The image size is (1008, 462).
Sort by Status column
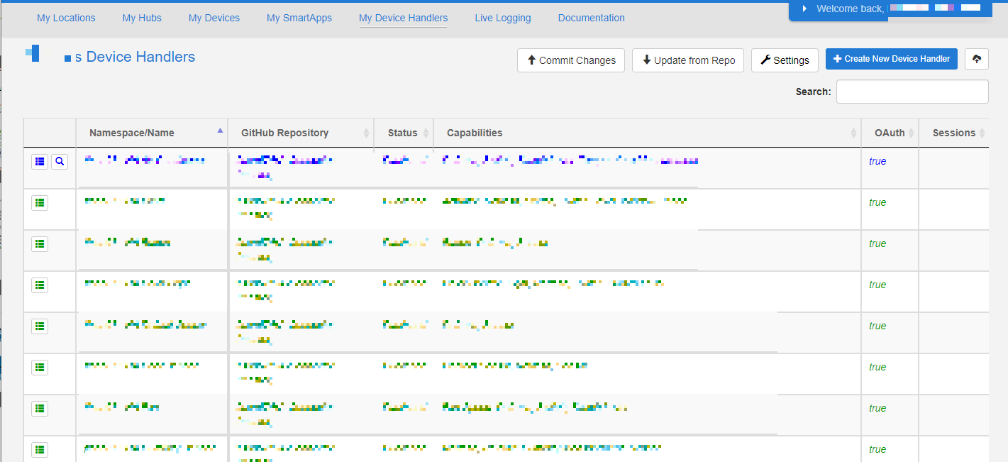tap(404, 133)
